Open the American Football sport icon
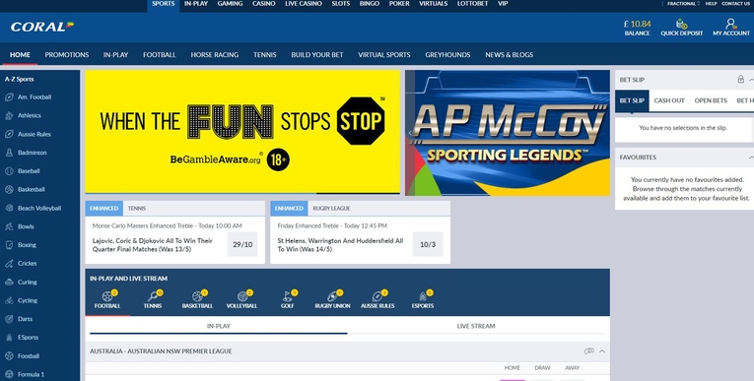754x381 pixels. point(9,97)
